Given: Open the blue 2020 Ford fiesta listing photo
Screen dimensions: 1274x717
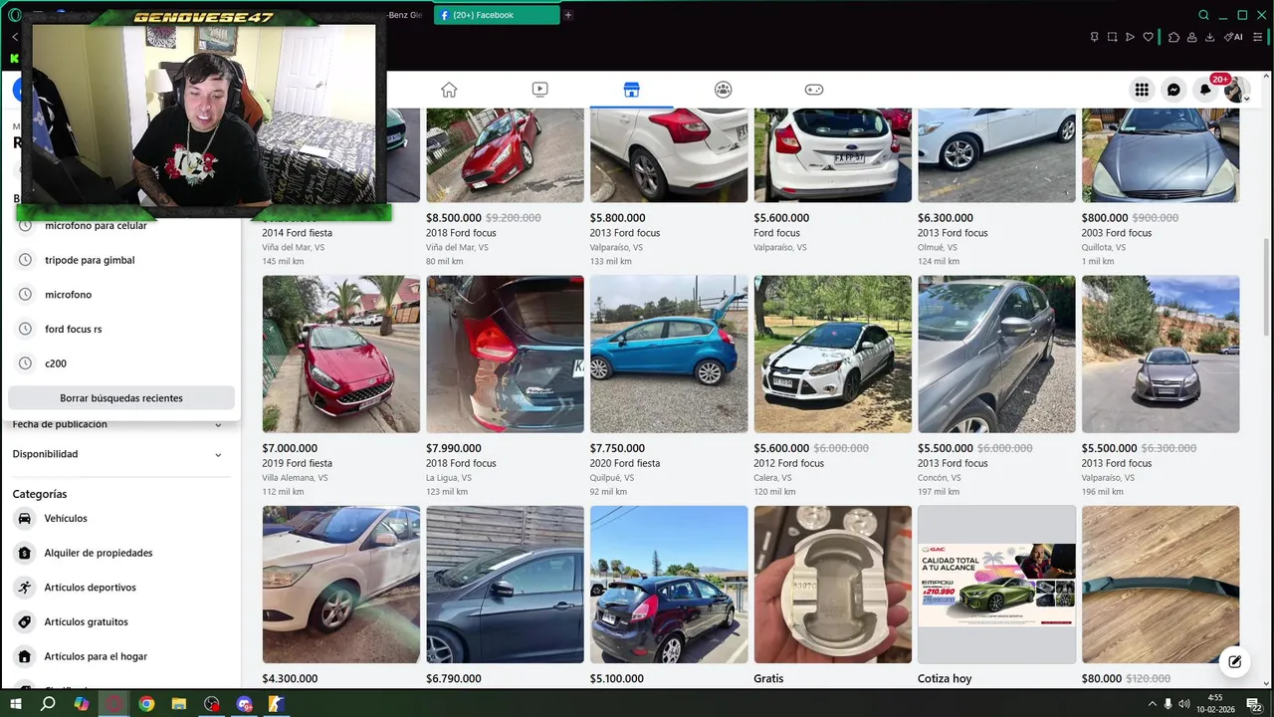Looking at the screenshot, I should (669, 355).
